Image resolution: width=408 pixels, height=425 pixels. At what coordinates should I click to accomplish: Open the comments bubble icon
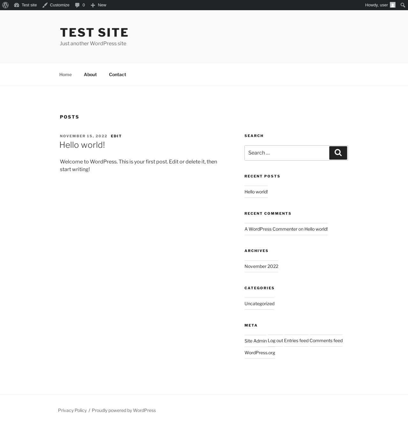click(x=77, y=5)
